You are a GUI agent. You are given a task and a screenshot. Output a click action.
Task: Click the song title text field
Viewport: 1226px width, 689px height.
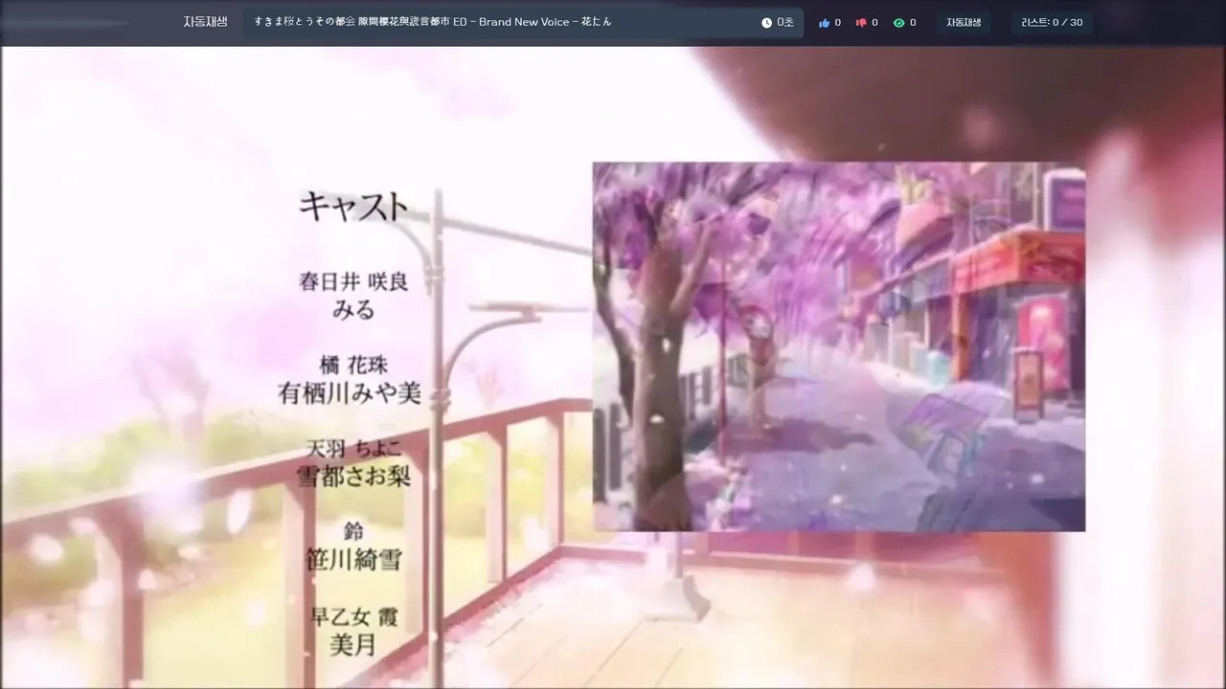pyautogui.click(x=522, y=22)
